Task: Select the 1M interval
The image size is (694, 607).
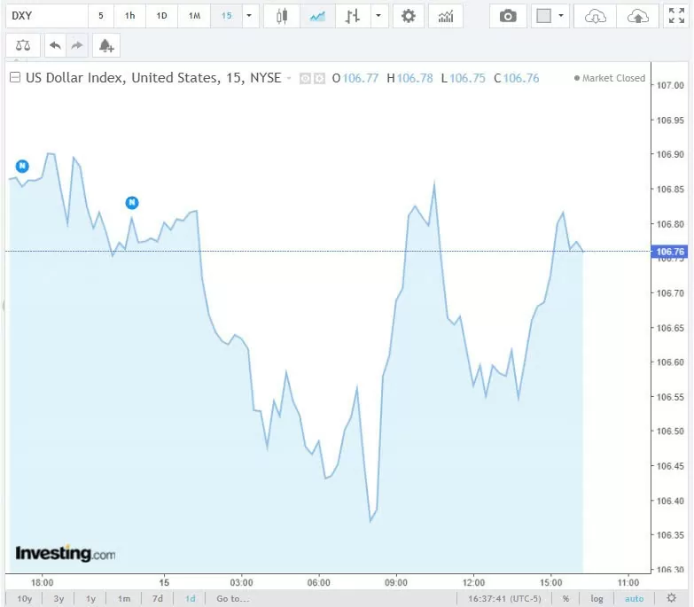Action: [194, 16]
